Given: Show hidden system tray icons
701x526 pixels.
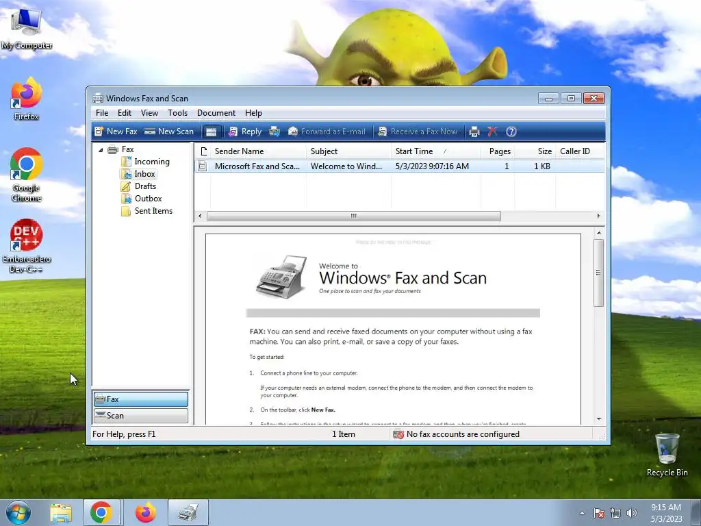Looking at the screenshot, I should 582,513.
